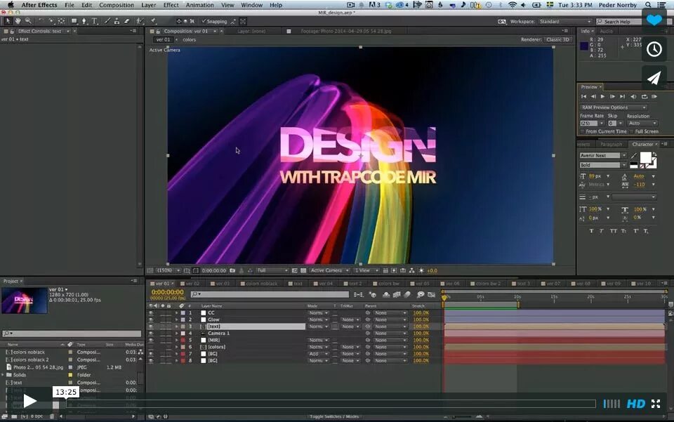Hide the CC layer eye
This screenshot has width=674, height=422.
151,313
